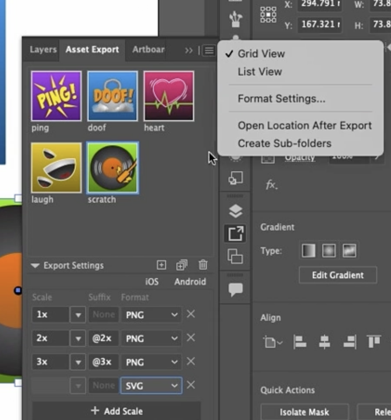
Task: Open the 2x scale dropdown arrow
Action: point(78,339)
